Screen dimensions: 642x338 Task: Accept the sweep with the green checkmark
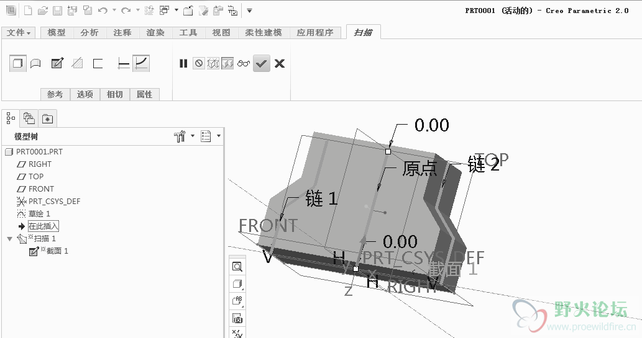click(262, 63)
